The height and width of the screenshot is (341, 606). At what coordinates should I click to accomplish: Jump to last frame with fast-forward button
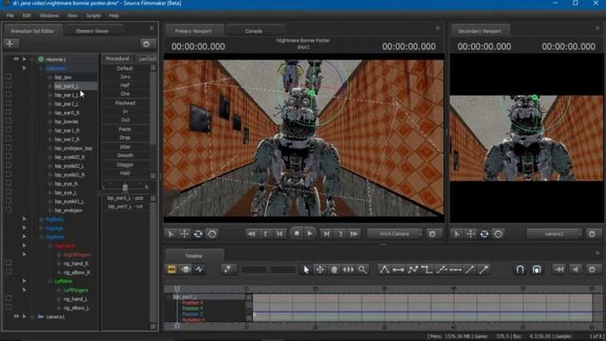tap(353, 234)
